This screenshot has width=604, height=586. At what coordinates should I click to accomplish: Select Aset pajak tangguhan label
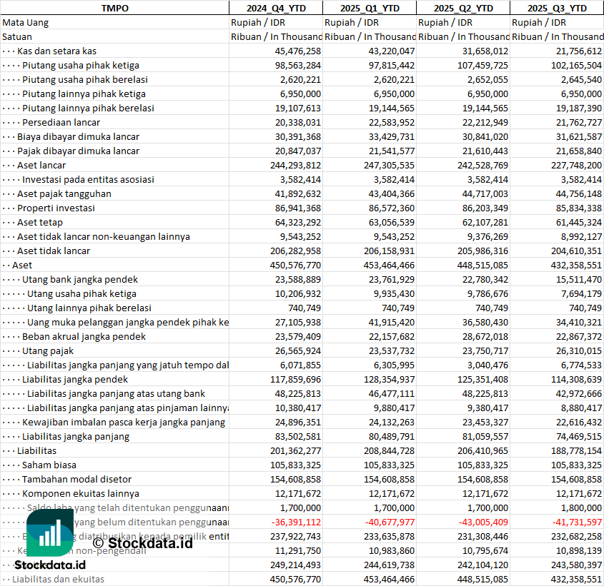(x=64, y=193)
